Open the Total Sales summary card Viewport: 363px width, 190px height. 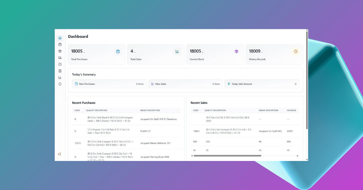(x=155, y=54)
